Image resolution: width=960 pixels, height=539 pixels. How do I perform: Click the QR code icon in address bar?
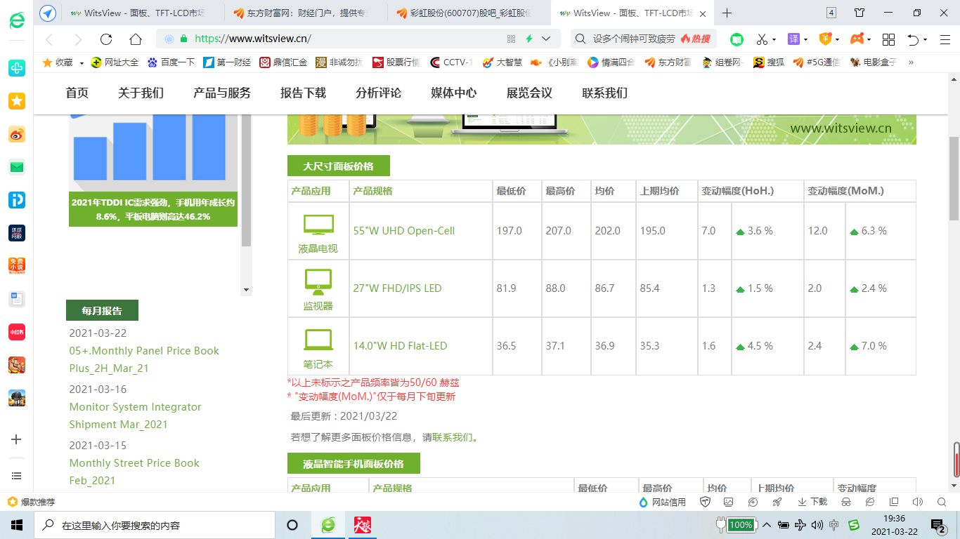pyautogui.click(x=512, y=39)
